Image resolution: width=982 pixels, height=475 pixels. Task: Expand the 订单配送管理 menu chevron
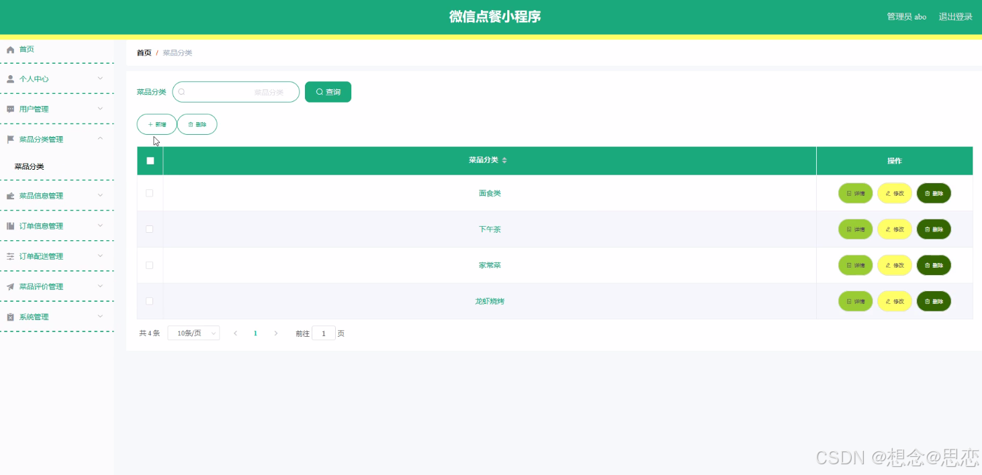(x=100, y=256)
